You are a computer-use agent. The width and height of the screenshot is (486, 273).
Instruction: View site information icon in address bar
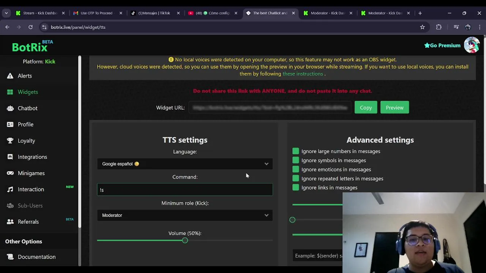[x=44, y=27]
